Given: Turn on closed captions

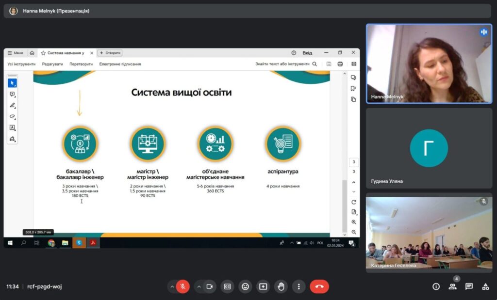Looking at the screenshot, I should point(227,286).
